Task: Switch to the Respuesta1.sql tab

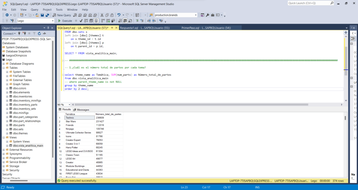Action: [144, 28]
